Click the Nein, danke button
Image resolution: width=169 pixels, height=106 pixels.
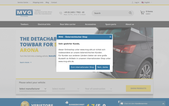[x=103, y=67]
